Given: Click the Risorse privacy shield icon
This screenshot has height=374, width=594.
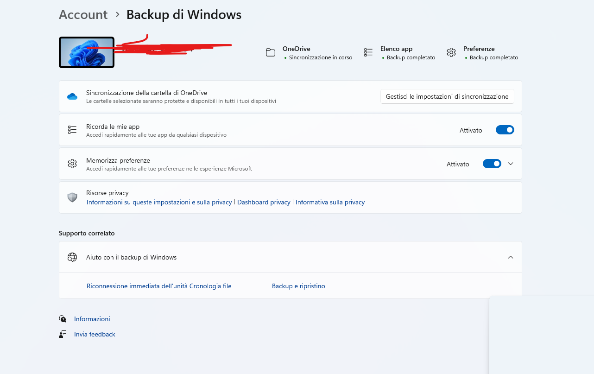Looking at the screenshot, I should [x=72, y=197].
